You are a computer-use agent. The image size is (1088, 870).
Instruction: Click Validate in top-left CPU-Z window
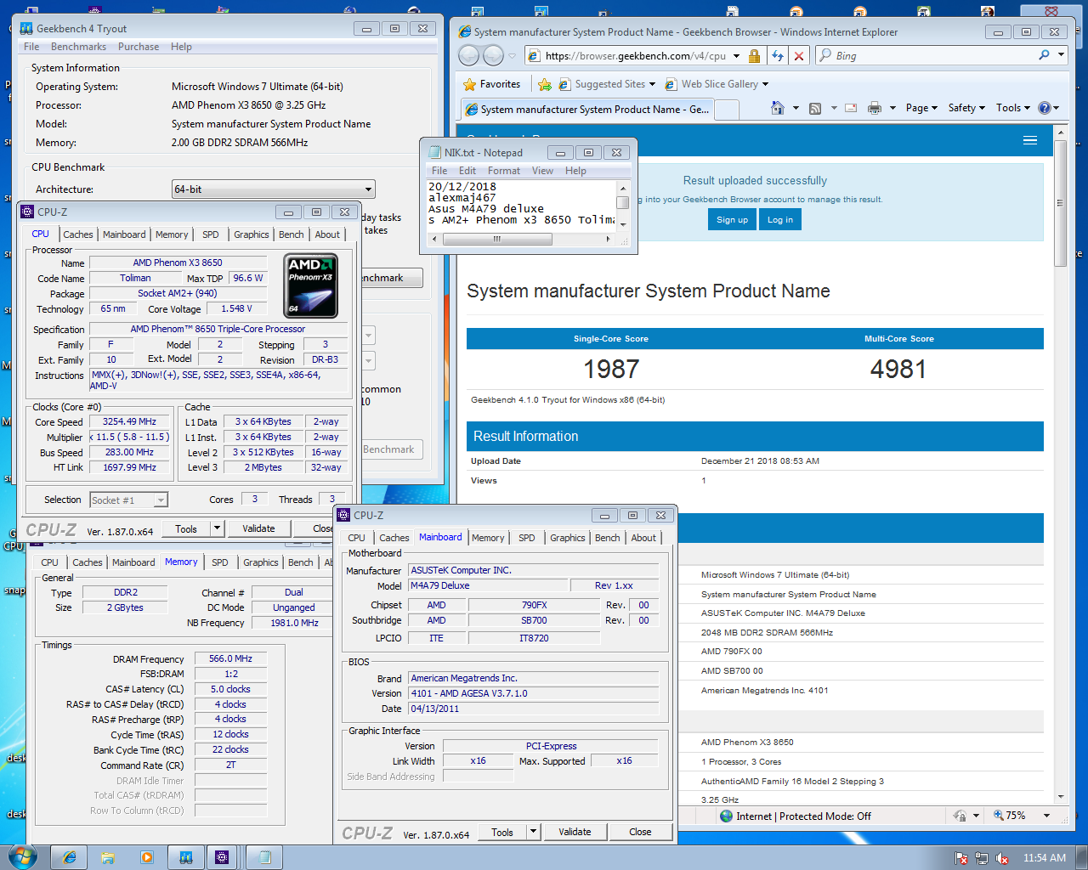pos(258,528)
